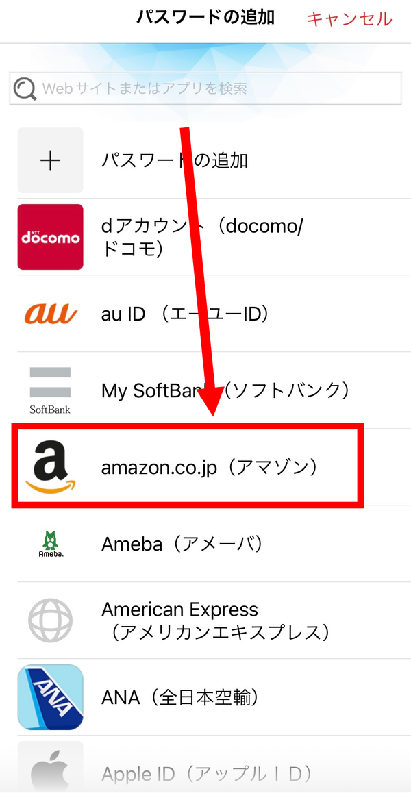Viewport: 411px width, 802px height.
Task: Tap the plus icon to add password
Action: [50, 160]
